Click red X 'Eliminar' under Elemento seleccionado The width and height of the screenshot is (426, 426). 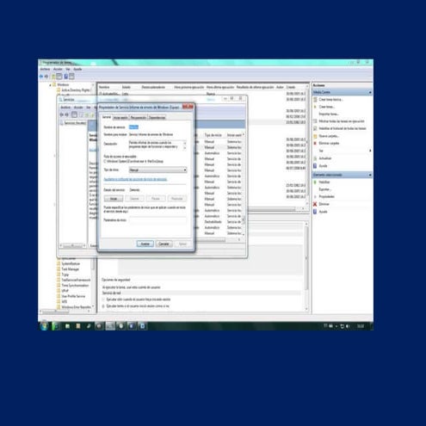click(315, 204)
